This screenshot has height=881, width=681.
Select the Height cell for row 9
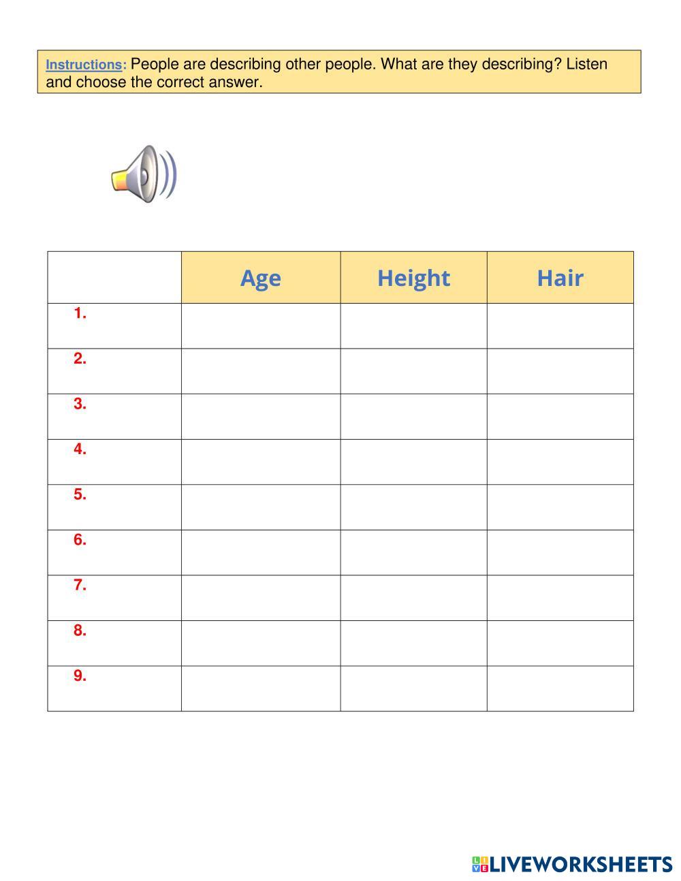point(413,688)
